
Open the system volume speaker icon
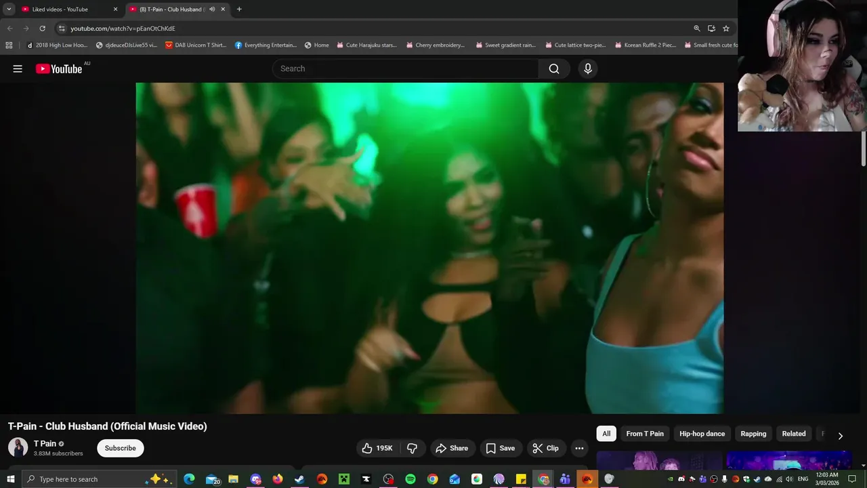click(x=789, y=479)
